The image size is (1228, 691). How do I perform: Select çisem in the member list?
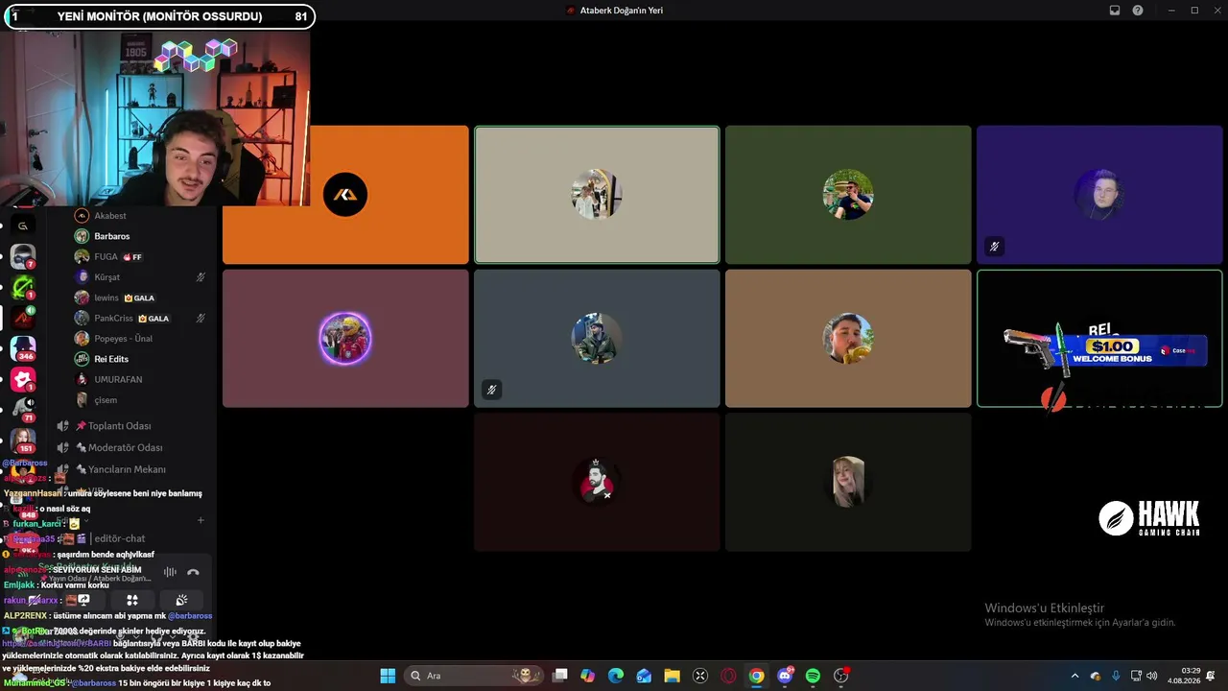coord(140,400)
